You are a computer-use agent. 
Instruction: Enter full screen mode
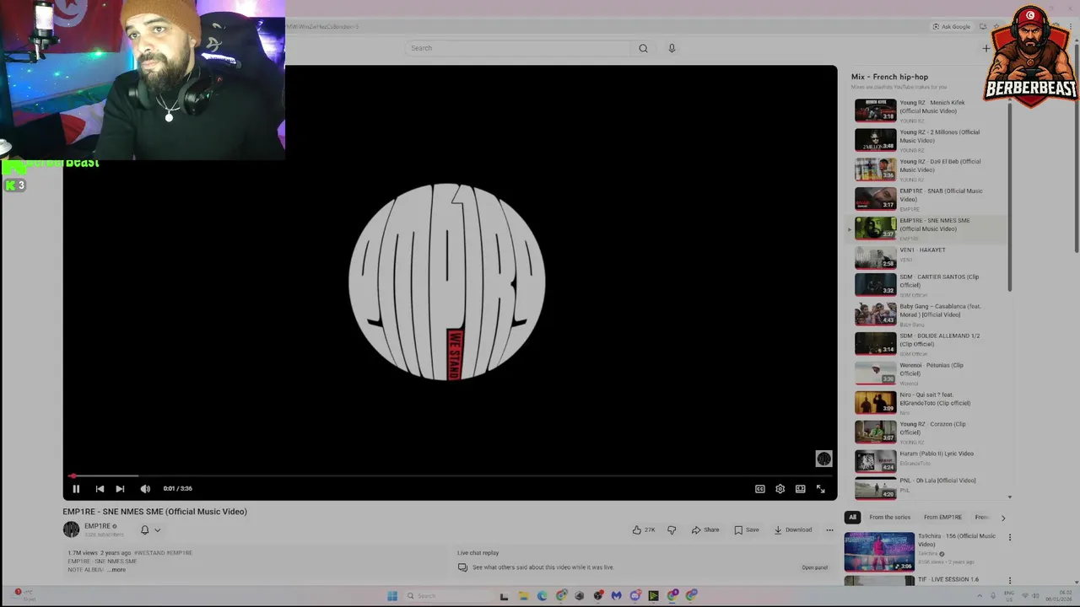click(820, 488)
